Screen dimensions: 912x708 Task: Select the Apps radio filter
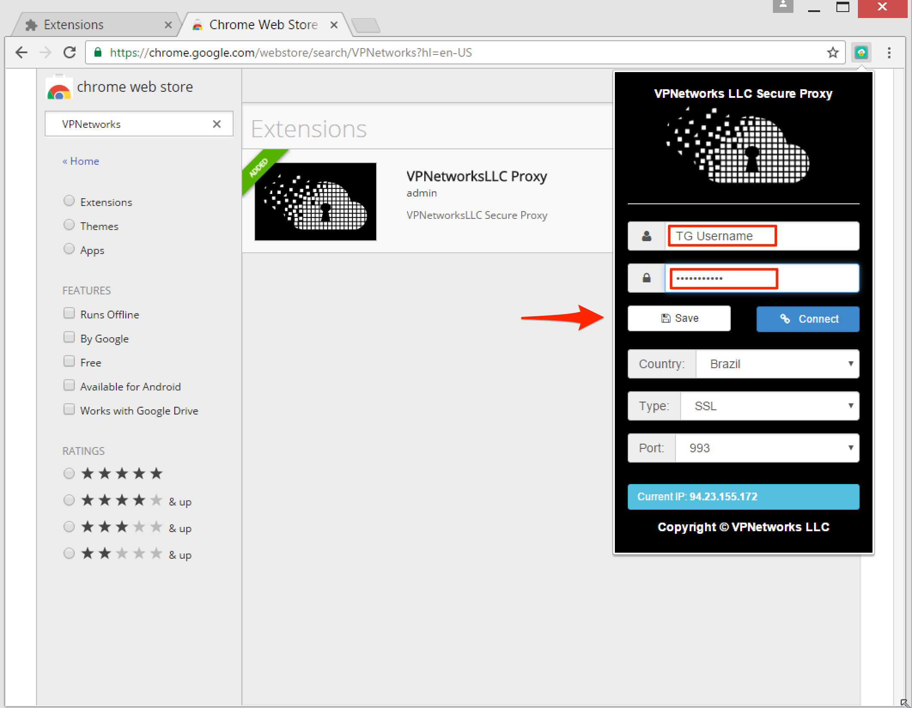click(x=69, y=249)
